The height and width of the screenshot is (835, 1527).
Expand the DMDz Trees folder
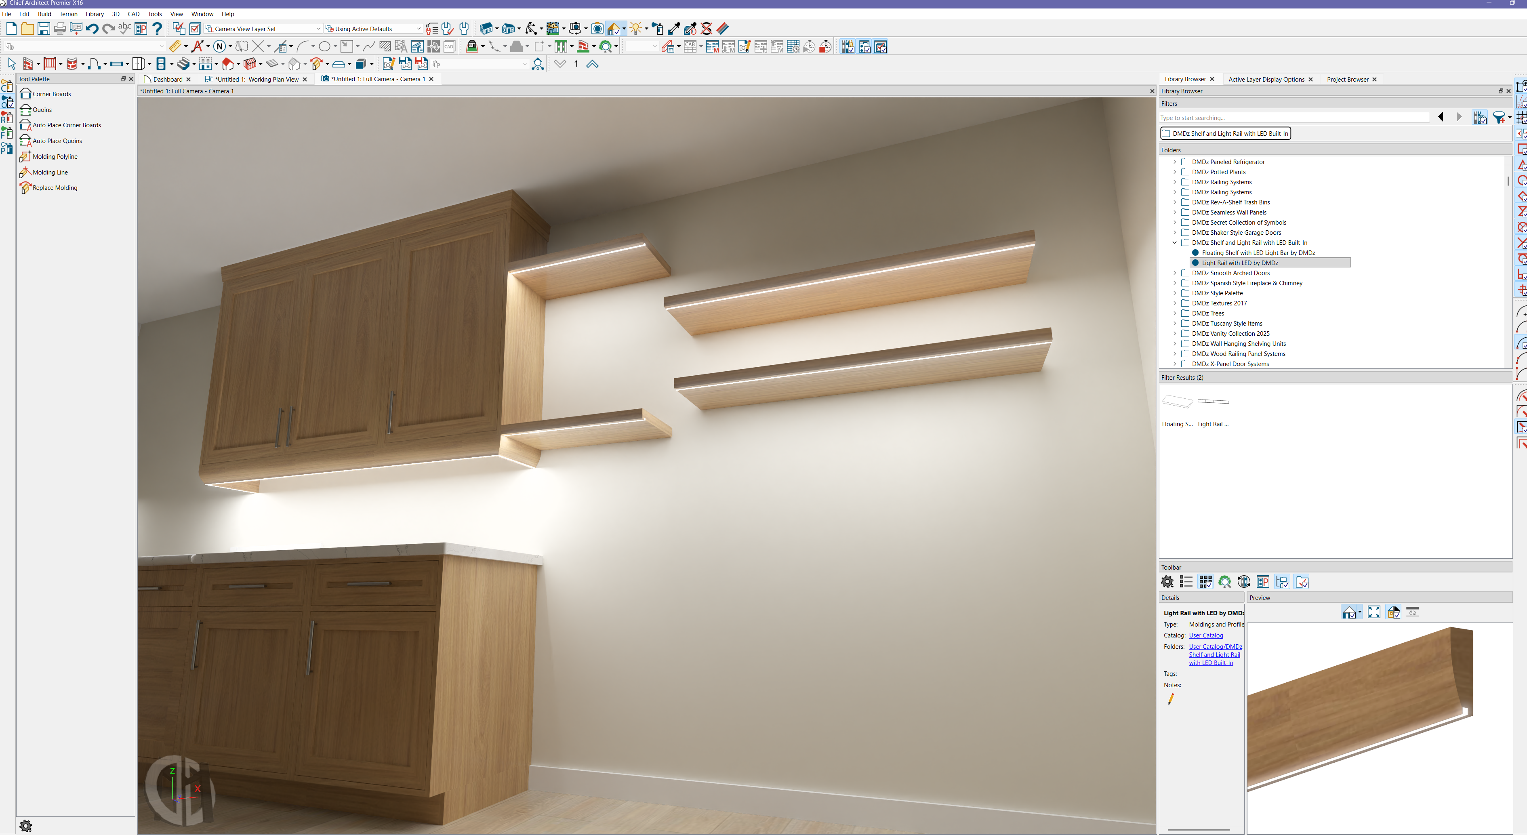point(1174,313)
